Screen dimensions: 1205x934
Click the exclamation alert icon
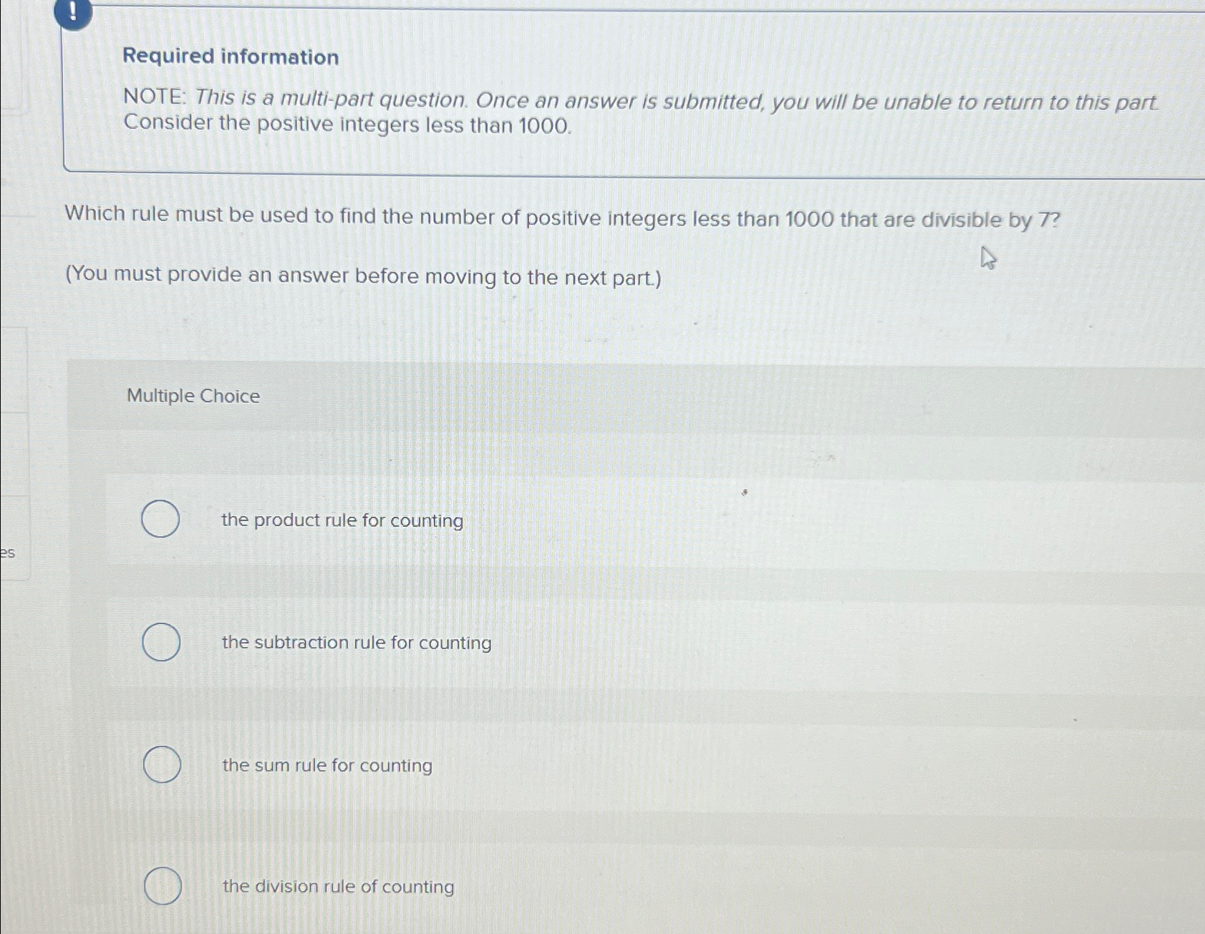pos(74,14)
